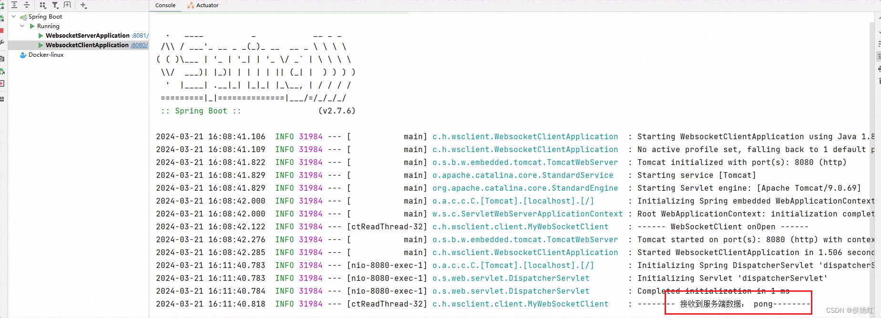881x318 pixels.
Task: Open the Group By options icon
Action: tap(43, 5)
